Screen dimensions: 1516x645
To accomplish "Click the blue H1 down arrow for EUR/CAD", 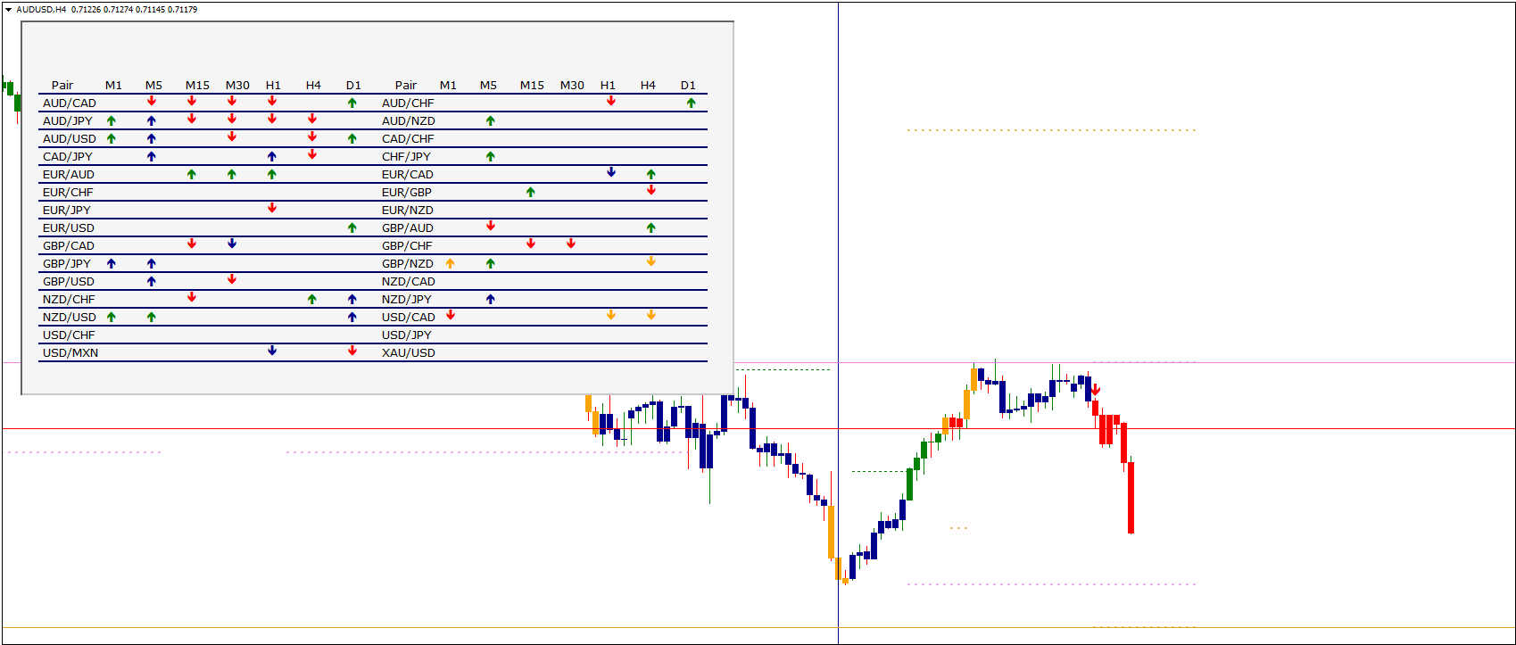I will [x=611, y=172].
